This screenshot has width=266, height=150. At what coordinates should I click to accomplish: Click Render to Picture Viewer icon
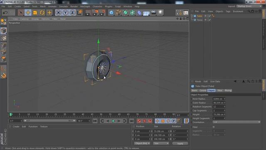(95, 12)
